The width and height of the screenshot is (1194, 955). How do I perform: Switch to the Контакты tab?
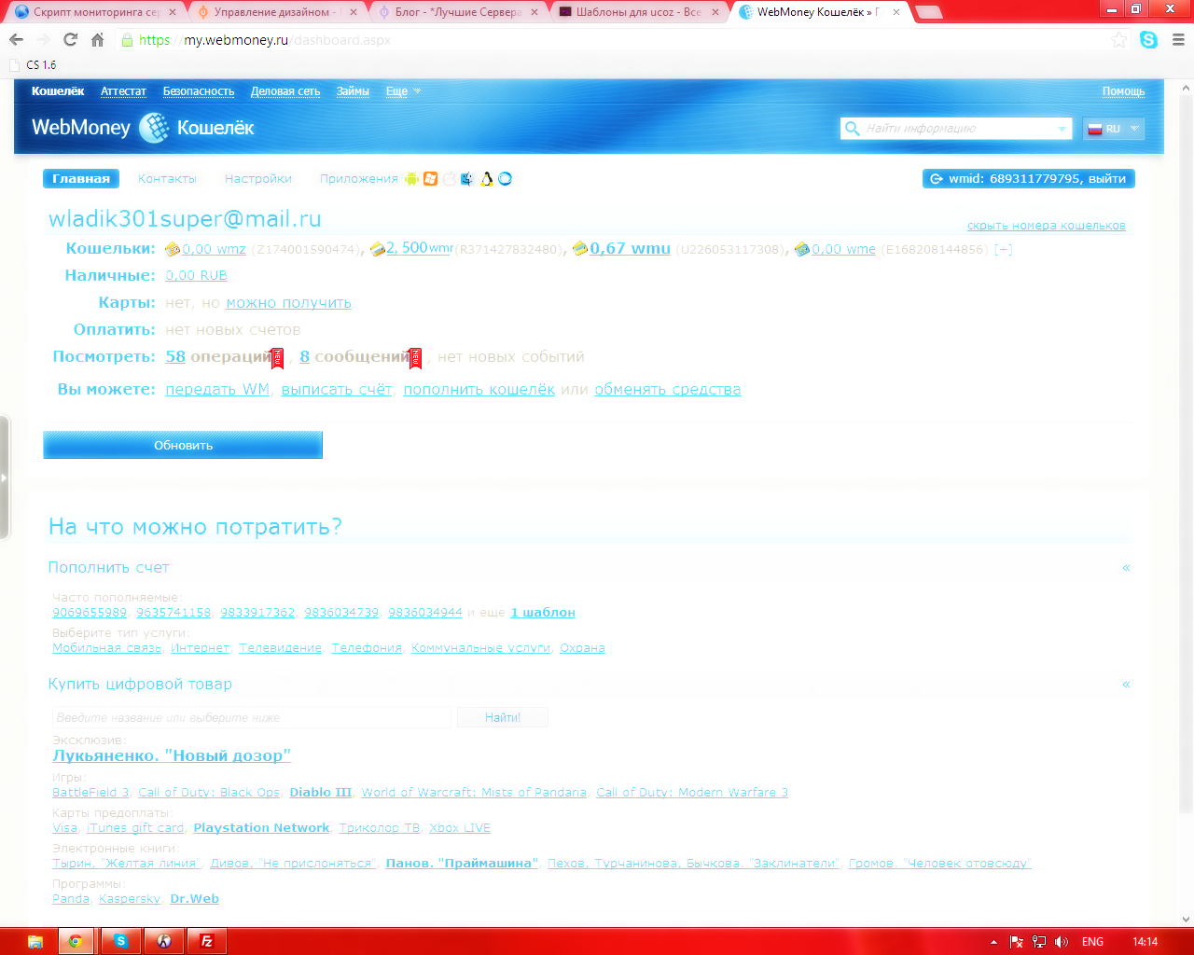click(x=167, y=179)
